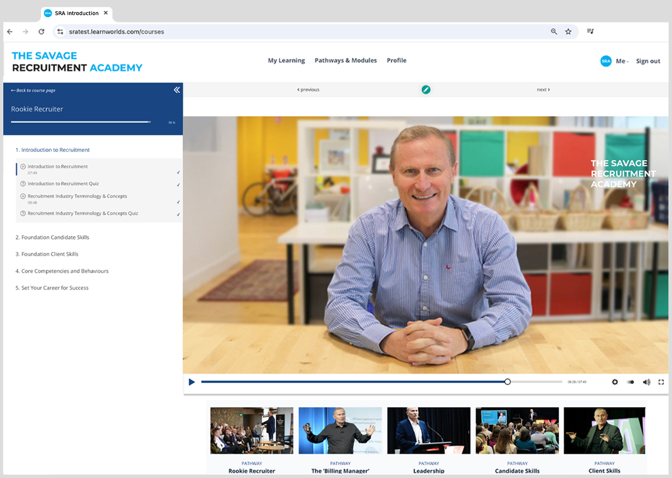The height and width of the screenshot is (478, 672).
Task: Mute the video volume speaker
Action: pos(646,382)
